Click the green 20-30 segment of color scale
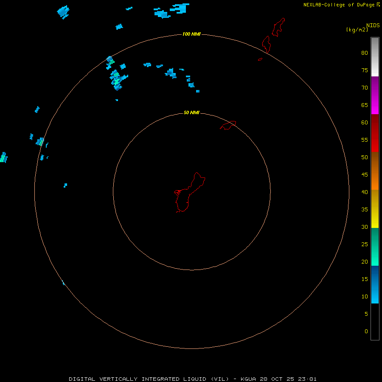382x382 pixels. [375, 247]
